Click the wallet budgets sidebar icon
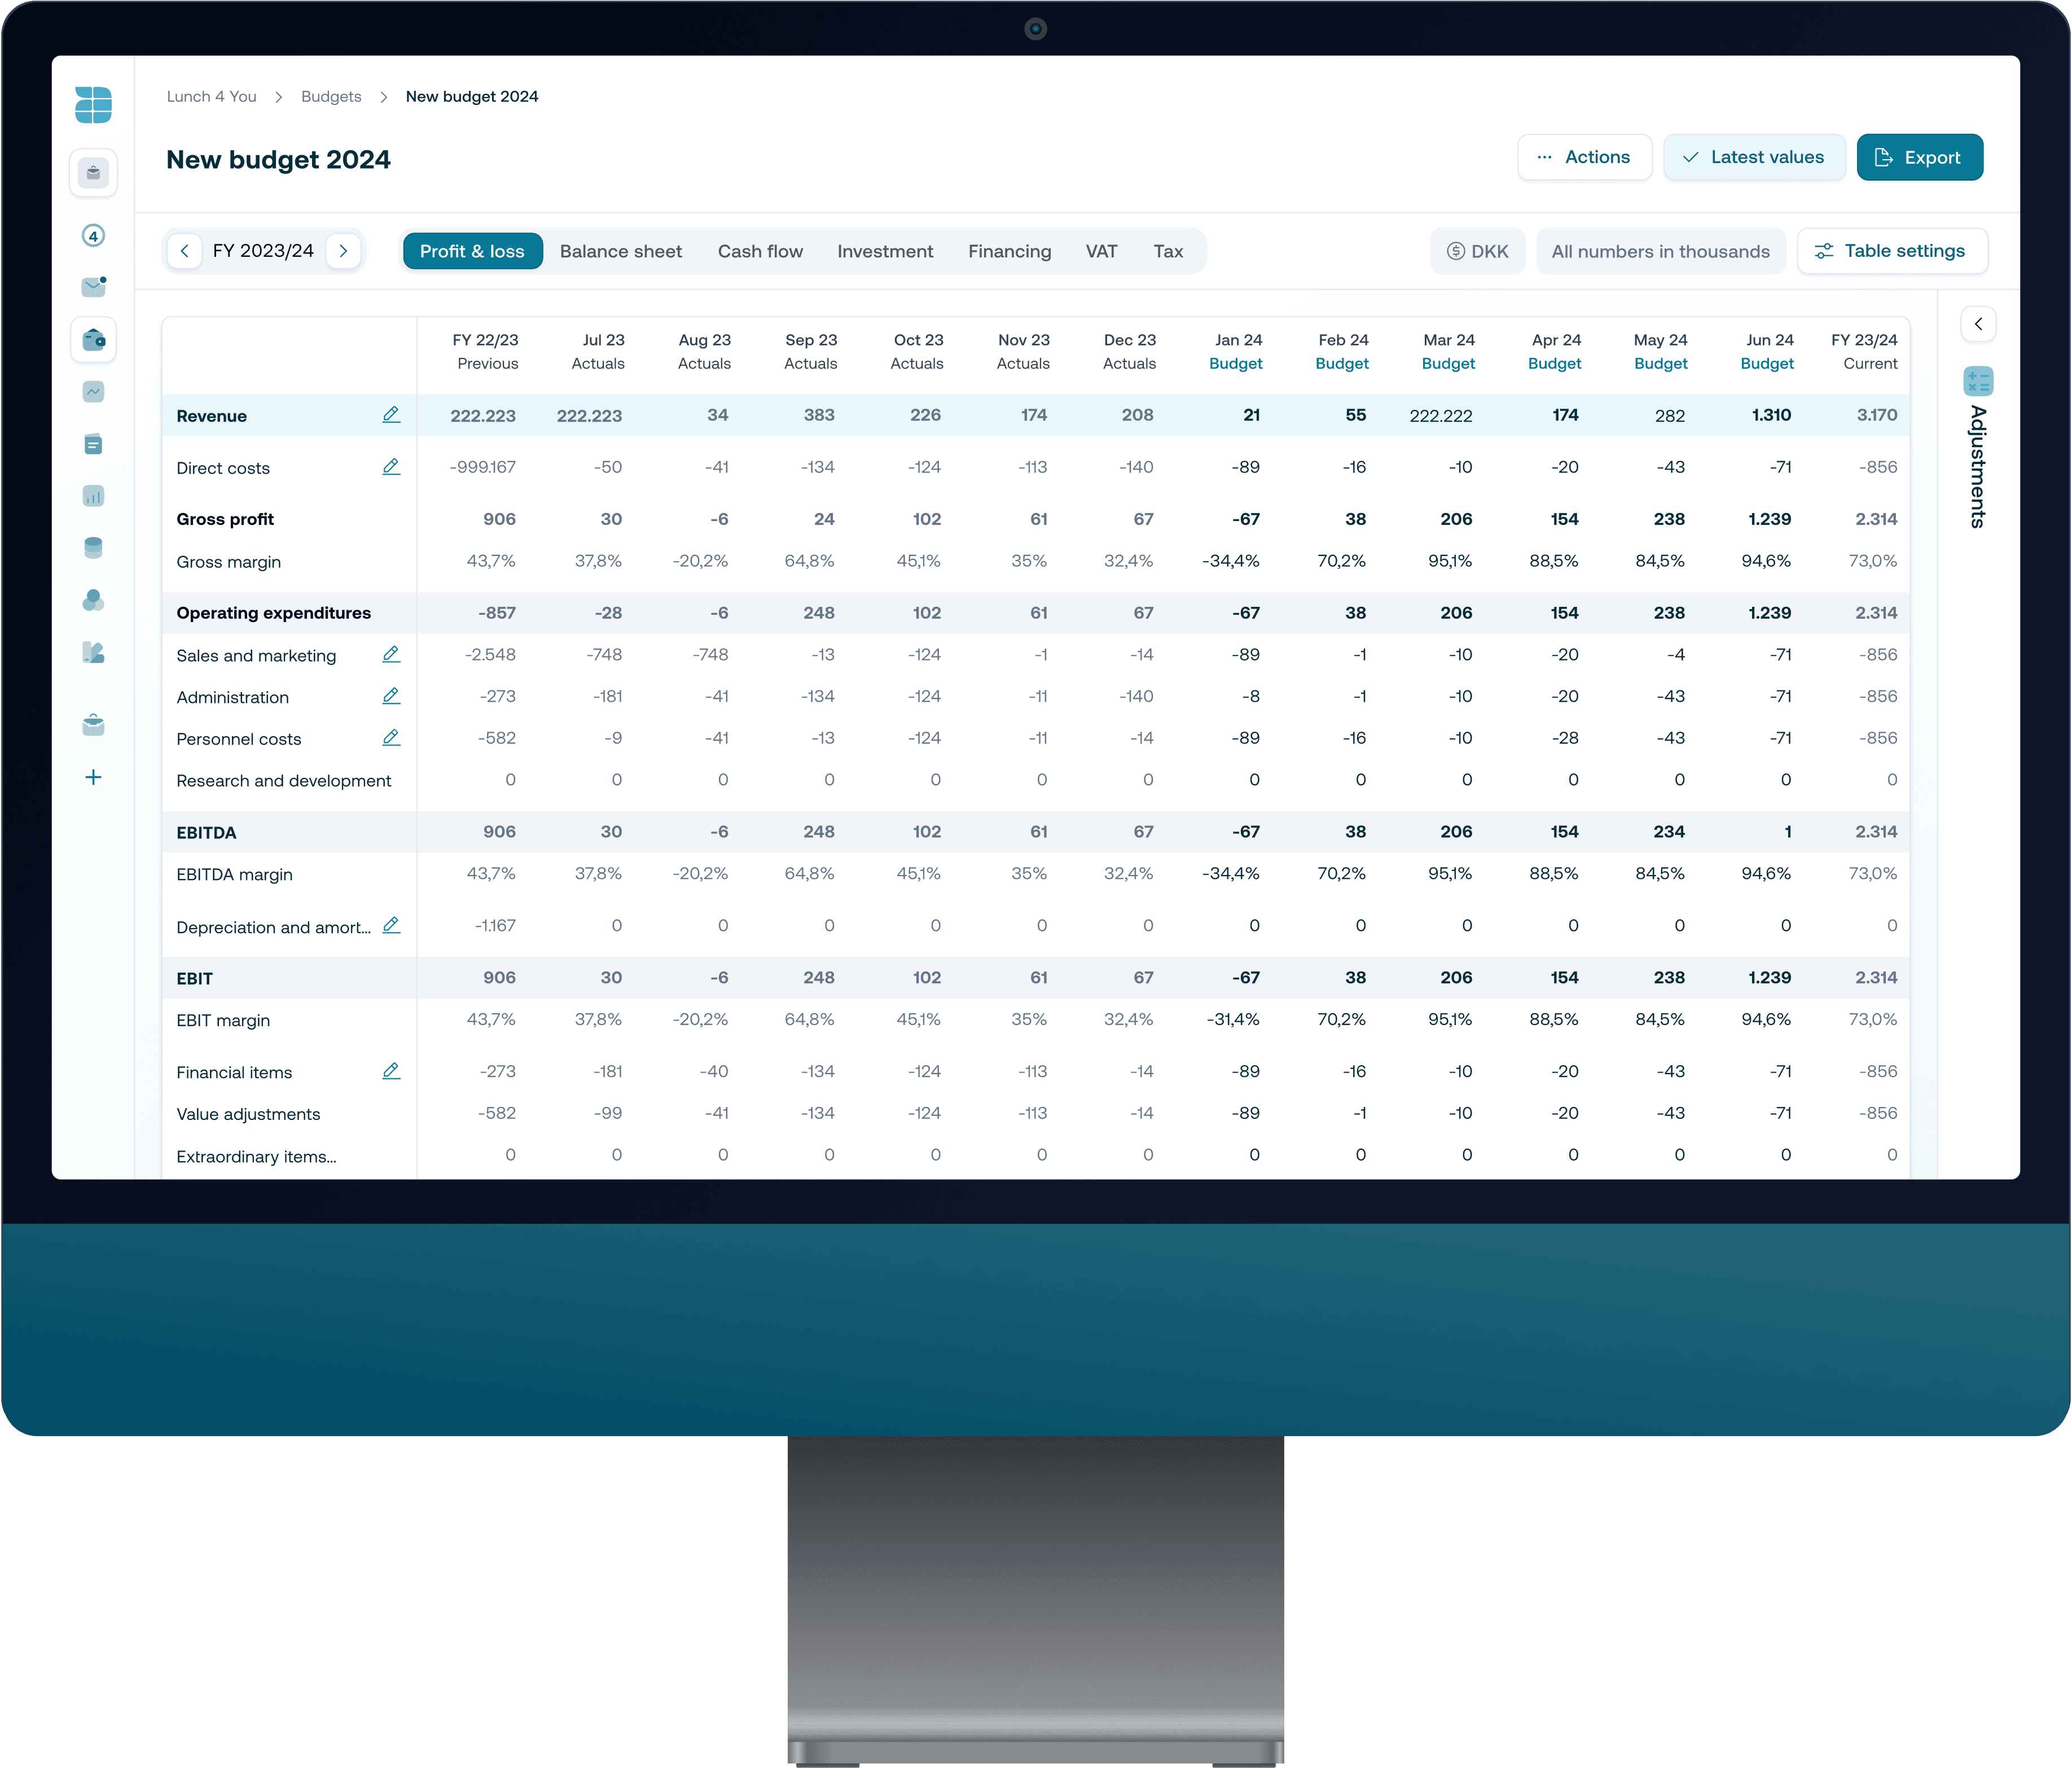 pyautogui.click(x=93, y=340)
